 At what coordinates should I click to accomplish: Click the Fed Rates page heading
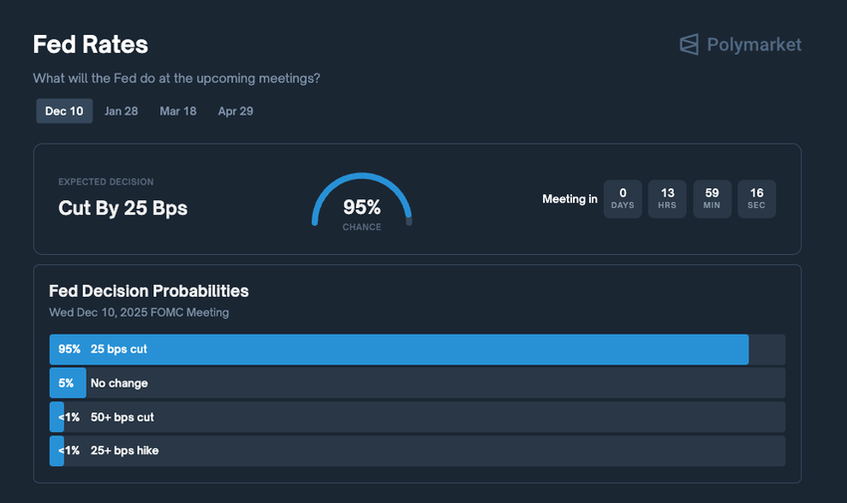[x=91, y=45]
